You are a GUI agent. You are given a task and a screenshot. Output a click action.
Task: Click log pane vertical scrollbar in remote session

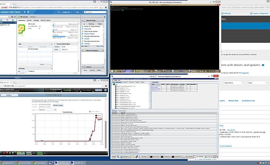point(217,133)
